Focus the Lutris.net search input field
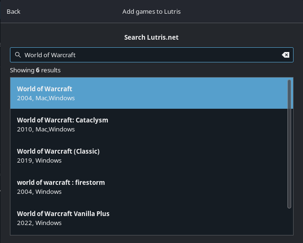Viewport: 303px width, 243px height. click(x=152, y=55)
